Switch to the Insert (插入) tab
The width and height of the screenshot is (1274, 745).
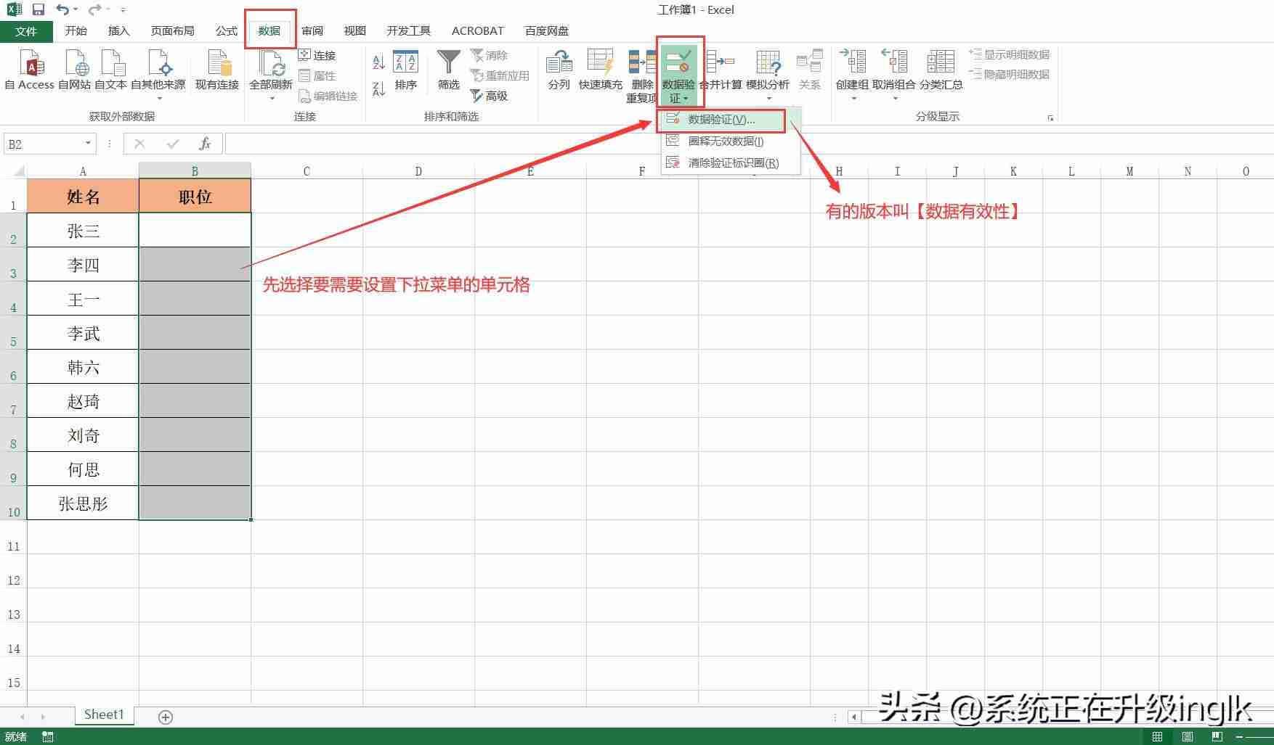[x=118, y=31]
